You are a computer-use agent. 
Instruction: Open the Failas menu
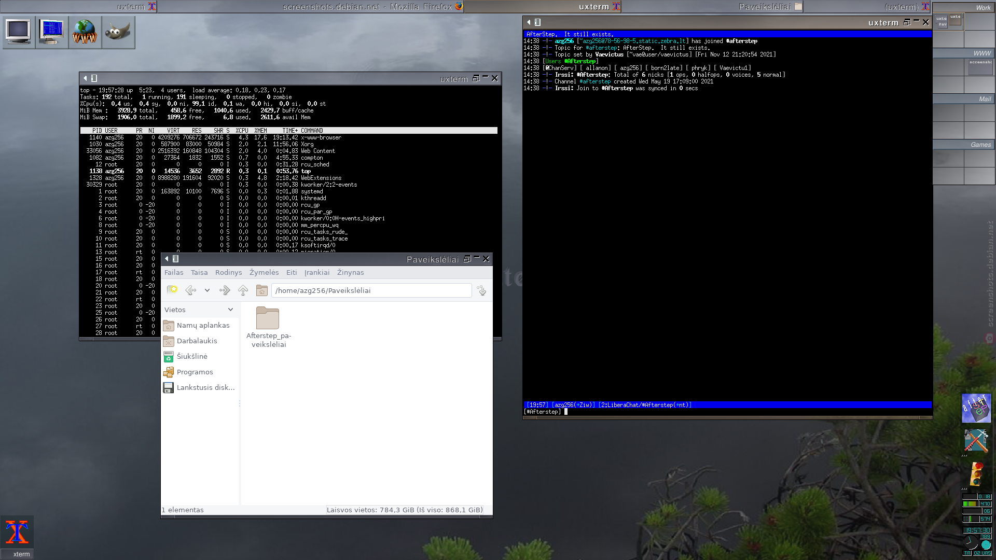coord(174,272)
